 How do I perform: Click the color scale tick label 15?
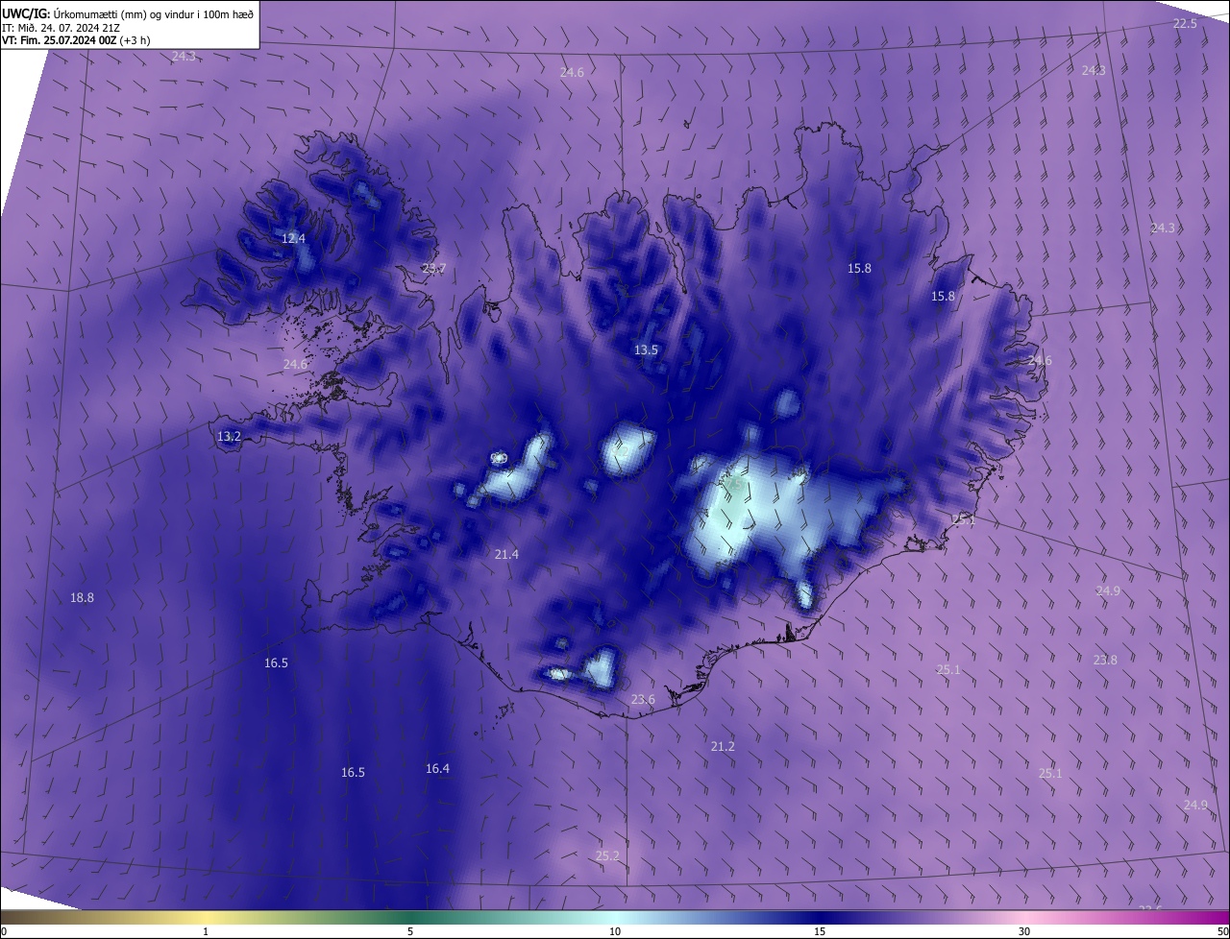tap(820, 931)
